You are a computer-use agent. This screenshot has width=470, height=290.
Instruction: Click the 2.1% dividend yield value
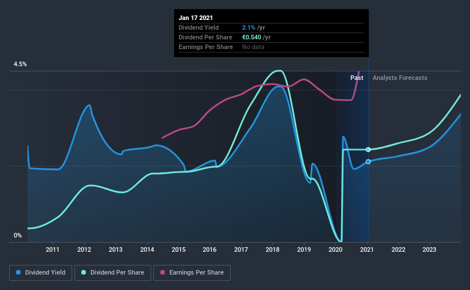click(x=249, y=27)
